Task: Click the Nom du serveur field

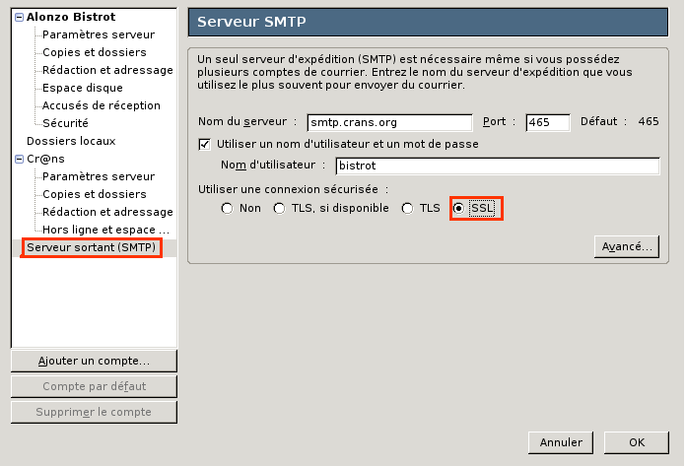Action: click(389, 123)
